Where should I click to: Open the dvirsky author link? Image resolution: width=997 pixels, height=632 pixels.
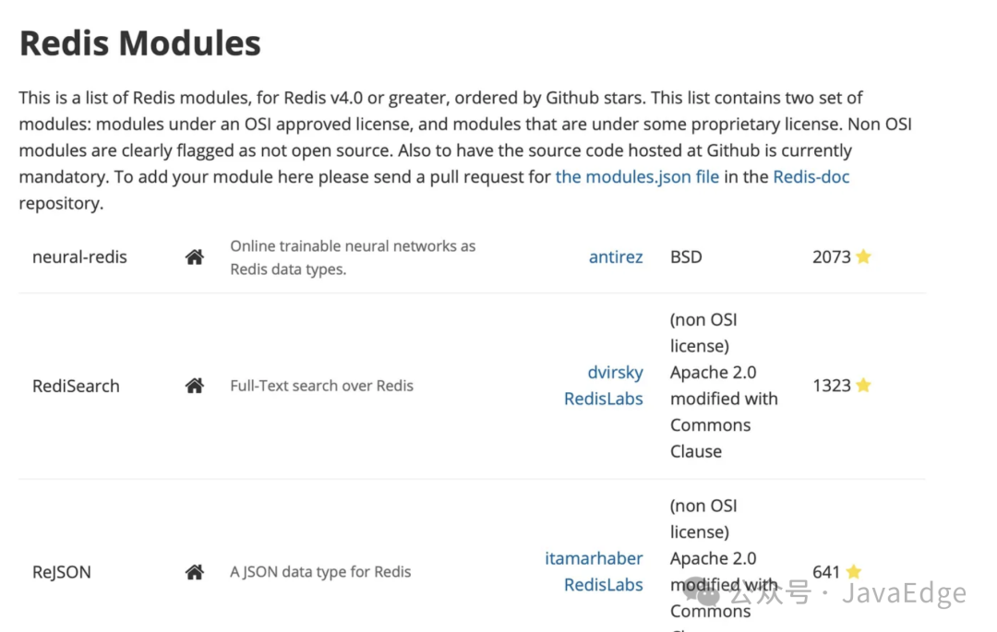(615, 373)
